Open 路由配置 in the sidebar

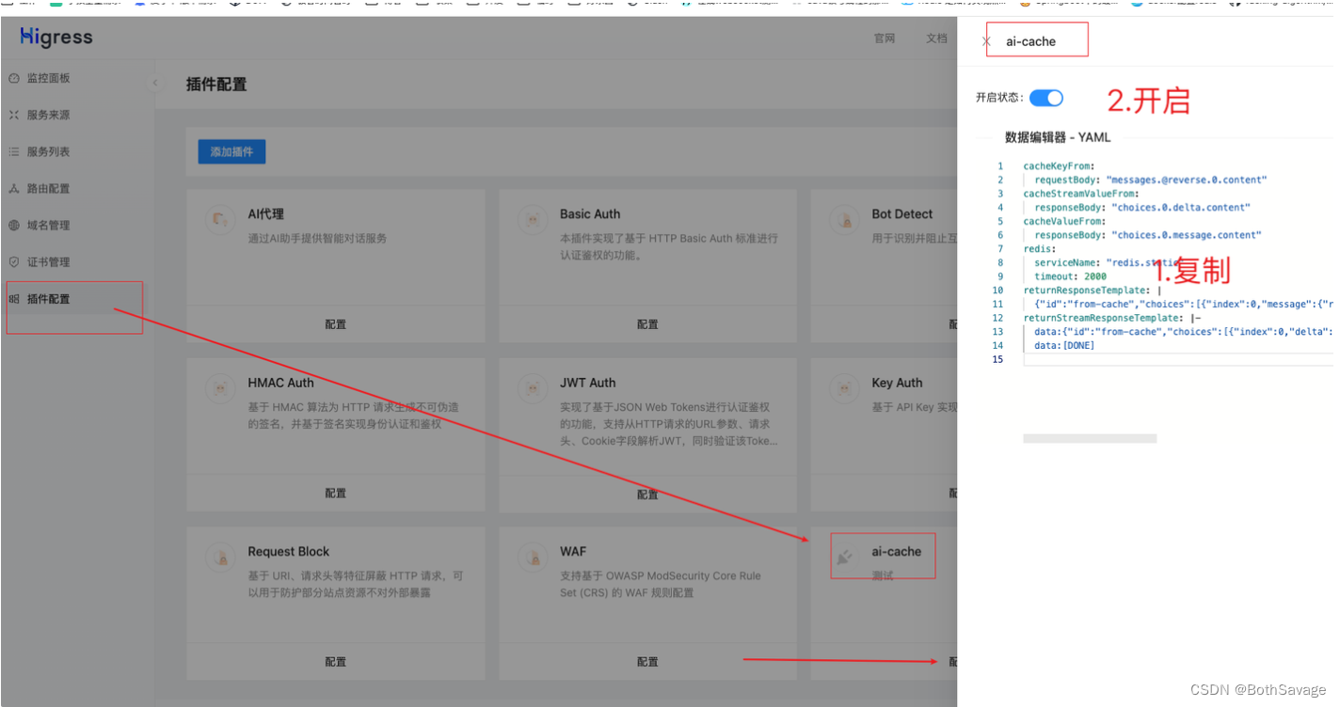pyautogui.click(x=48, y=188)
